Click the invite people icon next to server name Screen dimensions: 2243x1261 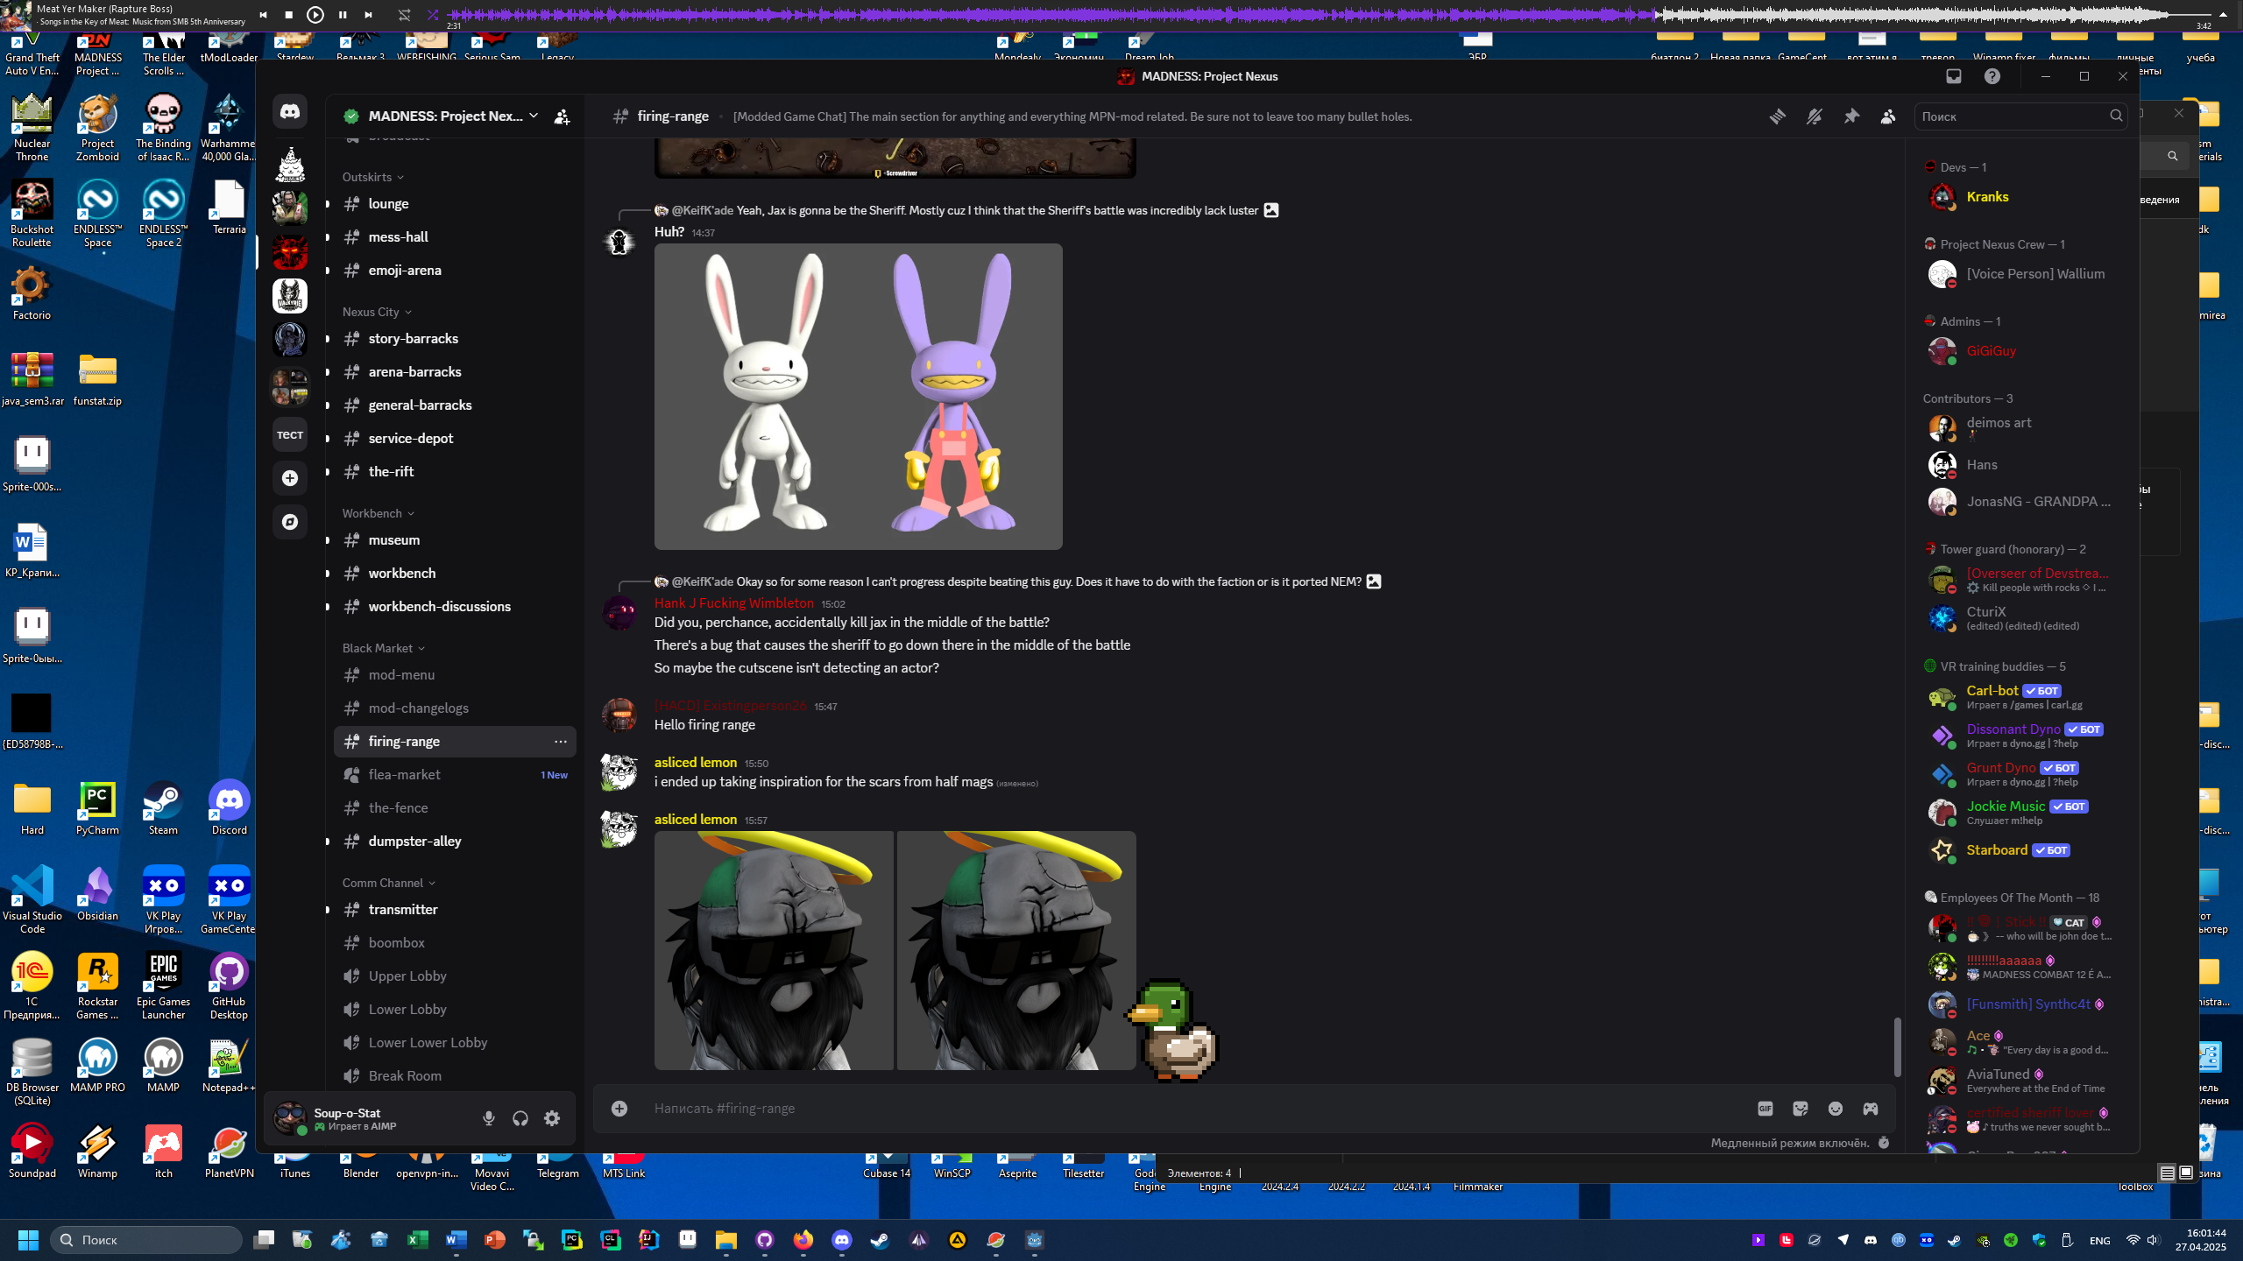tap(563, 116)
